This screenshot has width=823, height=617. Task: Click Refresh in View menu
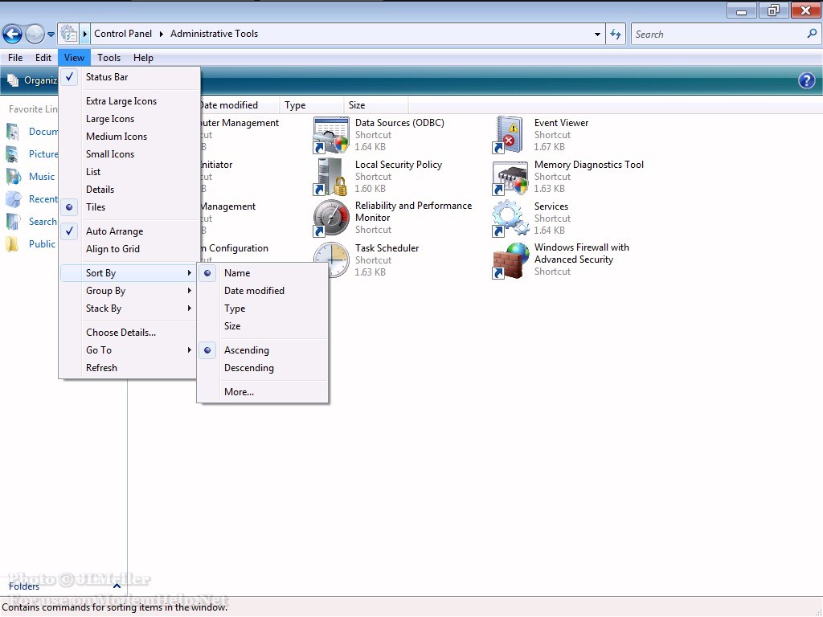tap(129, 368)
